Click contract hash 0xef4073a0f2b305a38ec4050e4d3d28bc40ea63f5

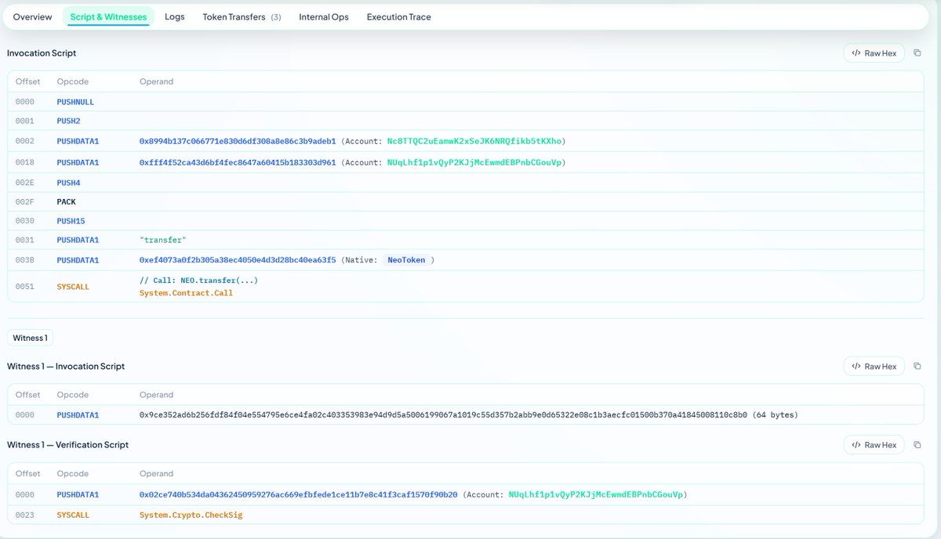tap(238, 260)
